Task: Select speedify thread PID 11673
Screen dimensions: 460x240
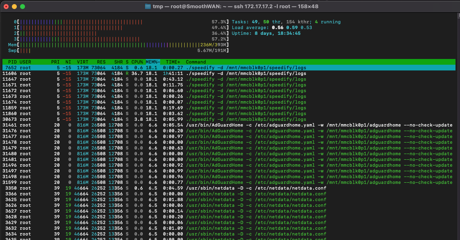Action: pyautogui.click(x=229, y=96)
